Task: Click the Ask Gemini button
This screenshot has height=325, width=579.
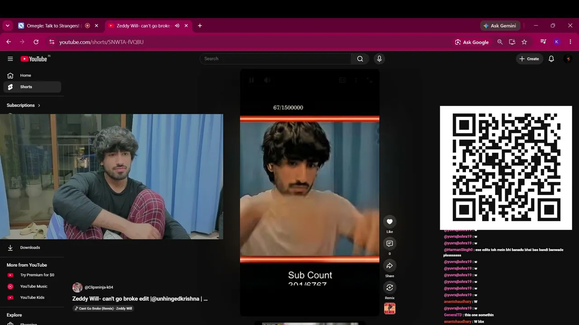Action: pyautogui.click(x=500, y=26)
